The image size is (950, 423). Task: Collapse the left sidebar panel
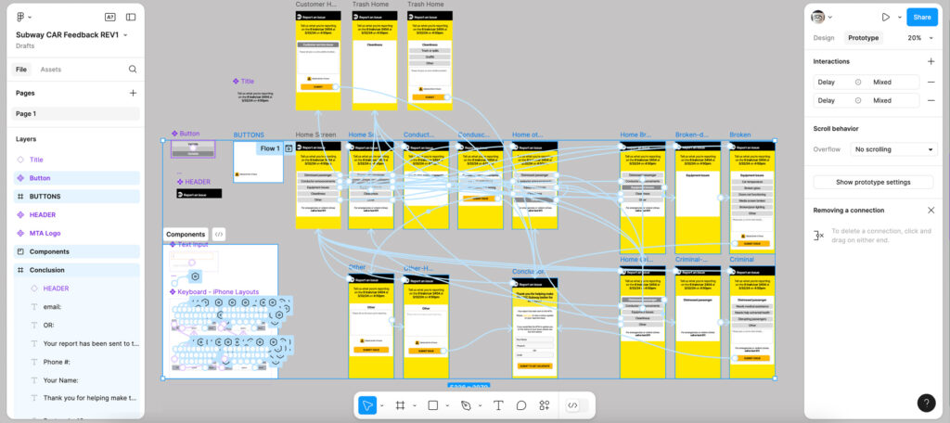coord(131,17)
